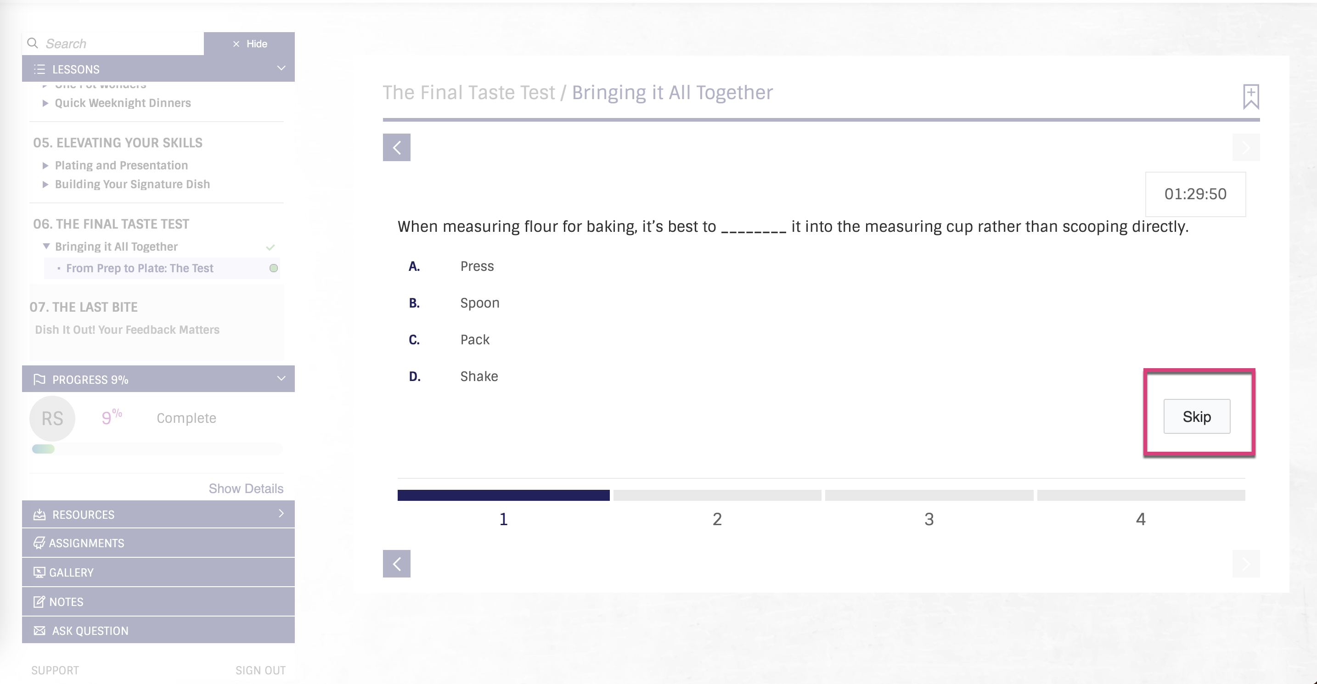Click the Lessons list icon
Viewport: 1317px width, 684px height.
click(x=39, y=69)
